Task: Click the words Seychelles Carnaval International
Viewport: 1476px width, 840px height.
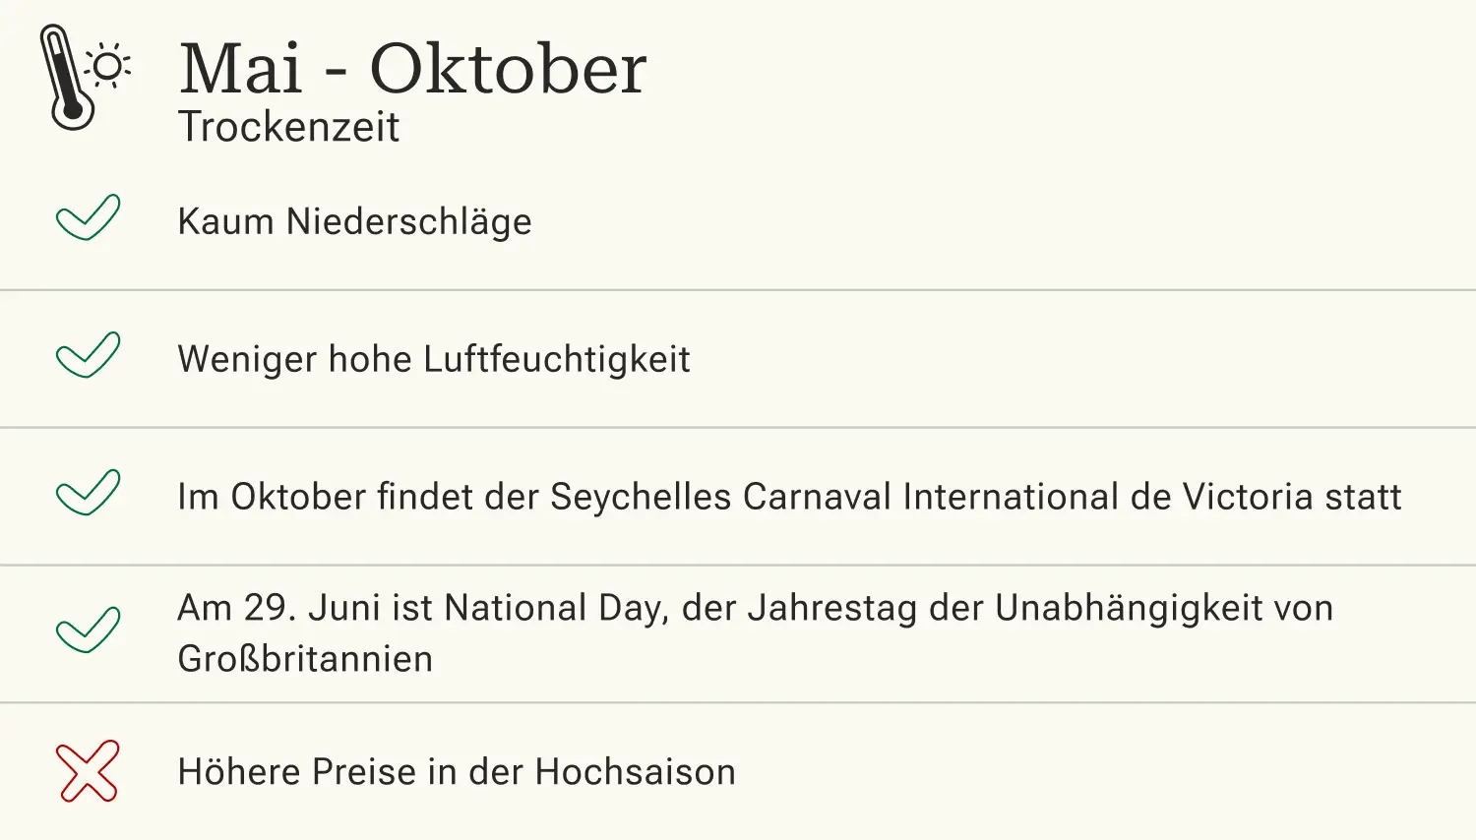Action: 834,497
